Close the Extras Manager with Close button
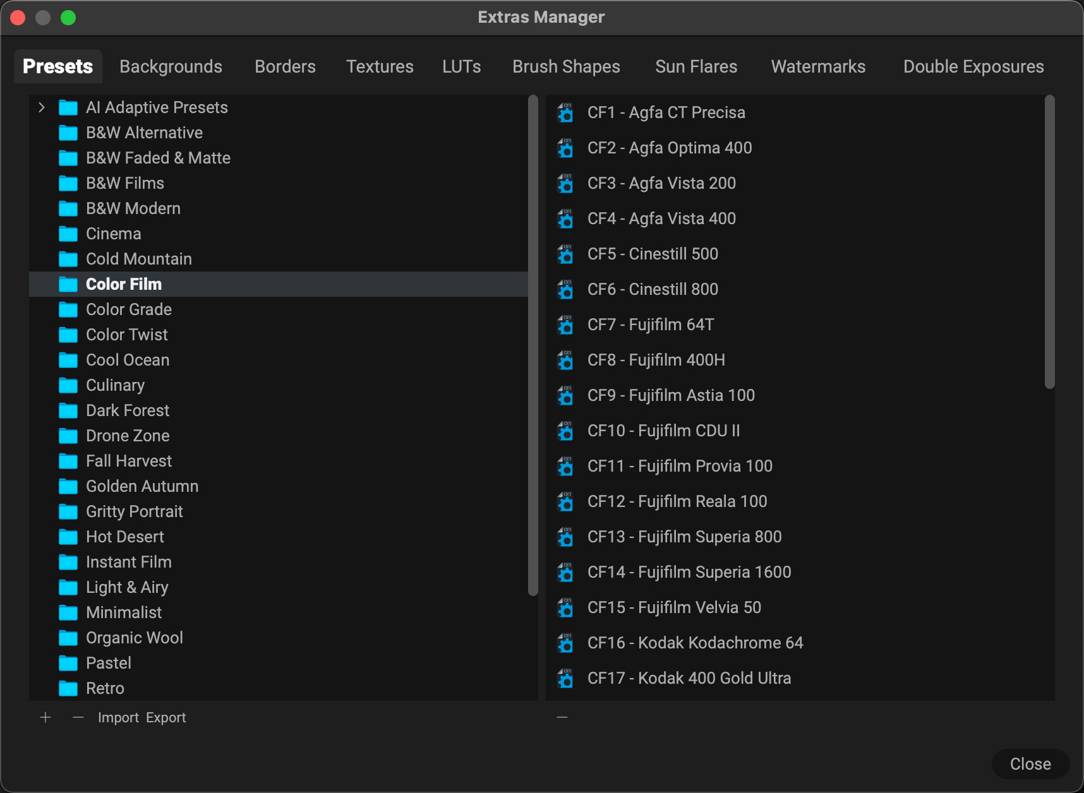This screenshot has height=793, width=1084. (x=1030, y=764)
